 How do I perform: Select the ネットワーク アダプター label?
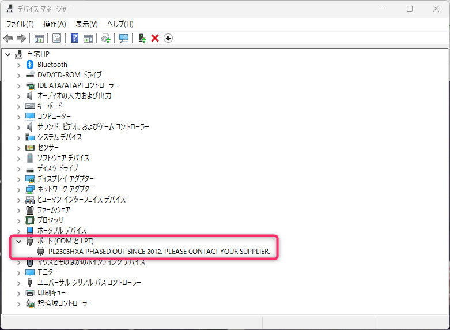66,189
